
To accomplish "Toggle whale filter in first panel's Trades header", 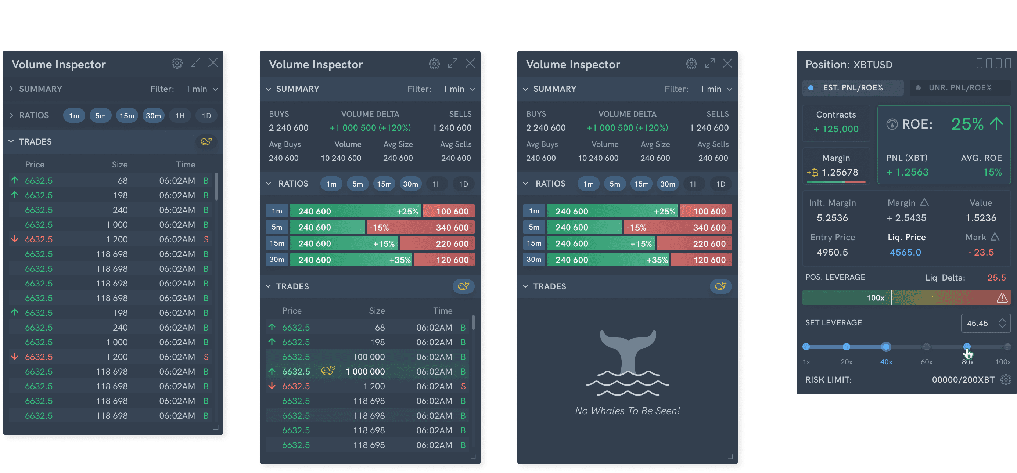I will (206, 141).
